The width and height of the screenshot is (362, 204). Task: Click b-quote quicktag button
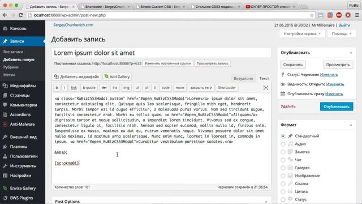point(89,88)
